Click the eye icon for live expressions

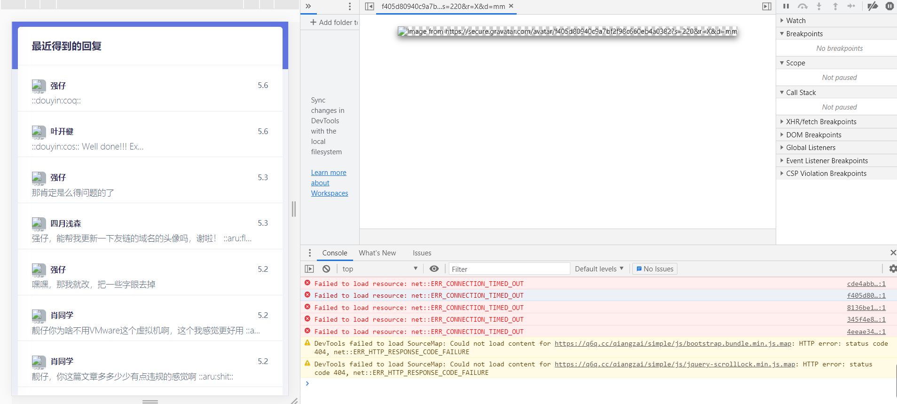click(434, 269)
